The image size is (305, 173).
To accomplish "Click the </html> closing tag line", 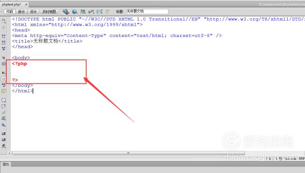I will pos(23,91).
